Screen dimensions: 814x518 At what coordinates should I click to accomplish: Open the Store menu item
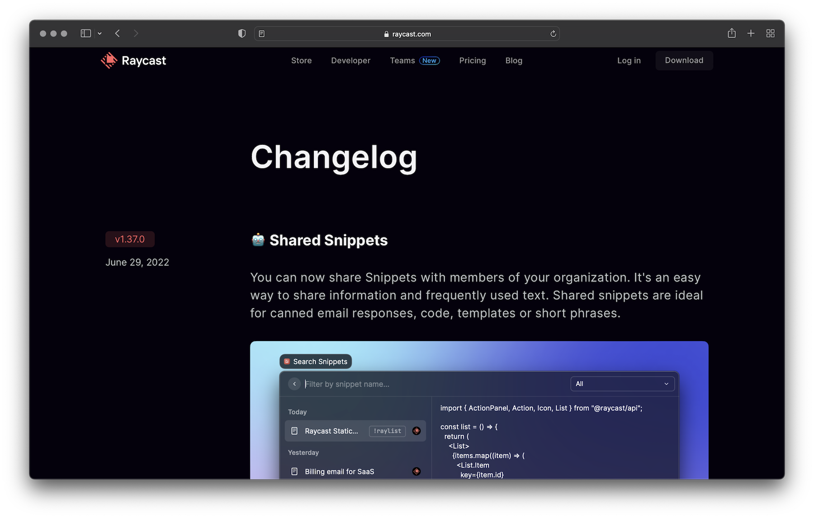point(301,61)
